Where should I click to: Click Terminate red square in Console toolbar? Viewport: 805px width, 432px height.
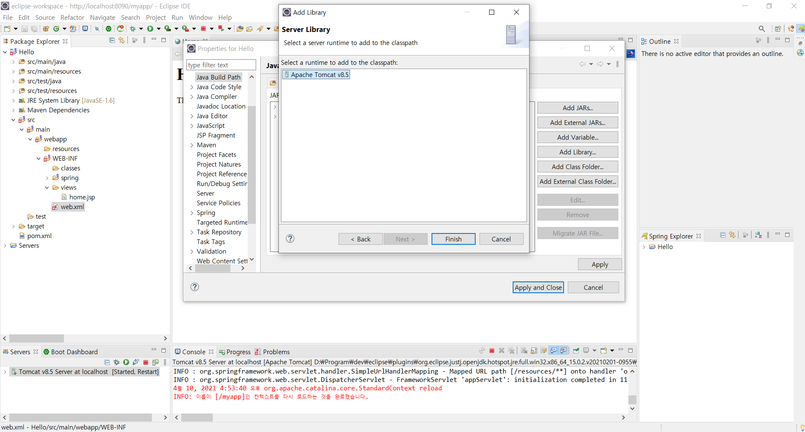[x=492, y=350]
